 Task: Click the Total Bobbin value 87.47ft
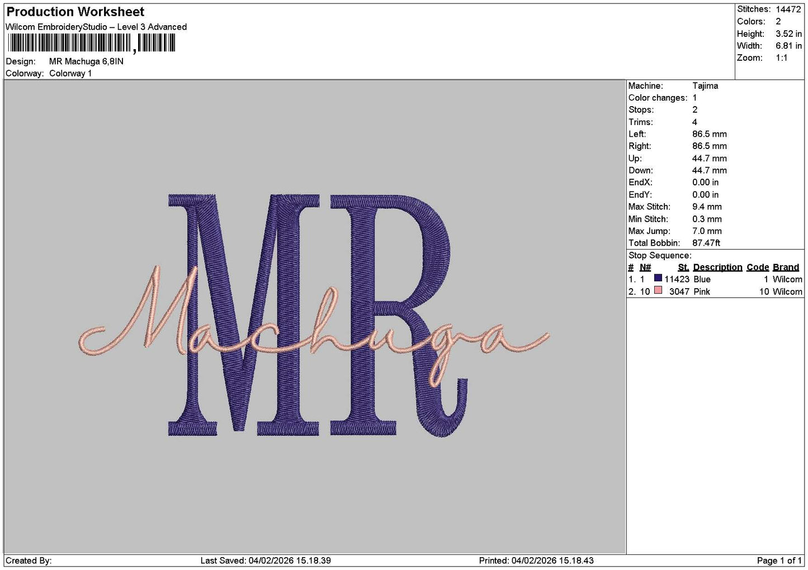706,243
